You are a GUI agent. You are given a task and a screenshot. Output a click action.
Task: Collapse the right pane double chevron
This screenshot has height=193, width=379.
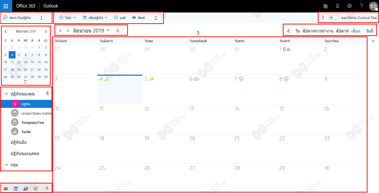coord(373,41)
